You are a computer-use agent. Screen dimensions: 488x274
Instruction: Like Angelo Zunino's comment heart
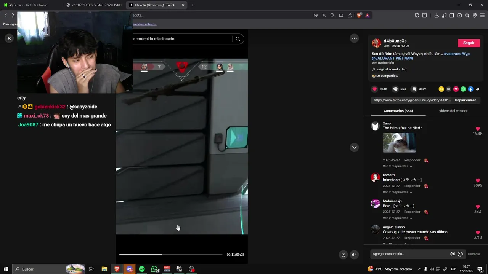(x=478, y=233)
